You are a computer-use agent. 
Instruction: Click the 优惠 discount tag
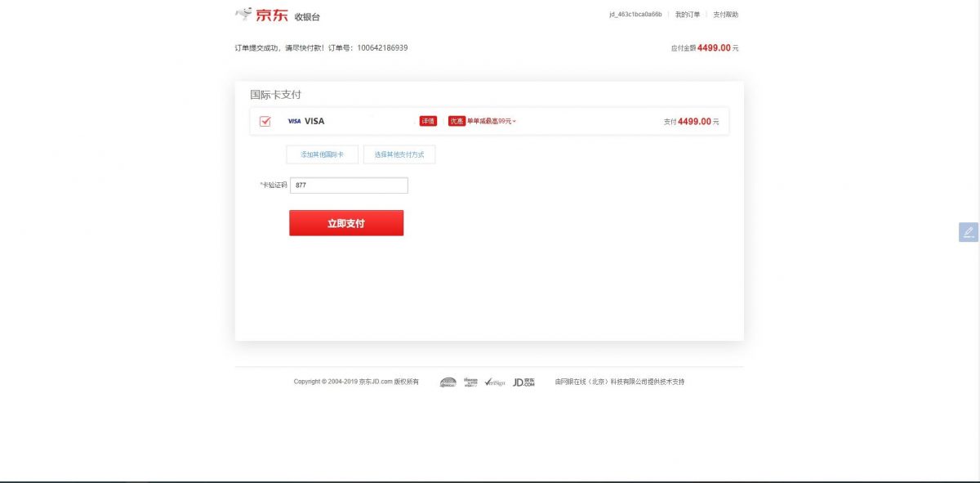pyautogui.click(x=457, y=121)
